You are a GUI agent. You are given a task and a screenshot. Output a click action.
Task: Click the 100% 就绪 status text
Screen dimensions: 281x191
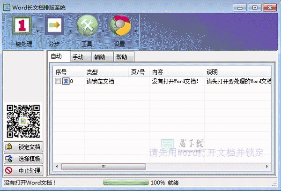pyautogui.click(x=164, y=183)
